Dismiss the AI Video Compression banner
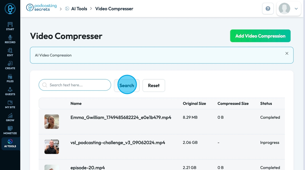Screen dimensions: 305x170 (287, 53)
